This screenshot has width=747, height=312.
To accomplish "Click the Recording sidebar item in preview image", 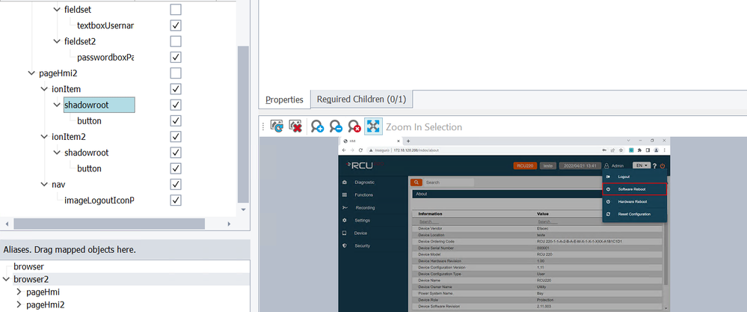I will [365, 208].
